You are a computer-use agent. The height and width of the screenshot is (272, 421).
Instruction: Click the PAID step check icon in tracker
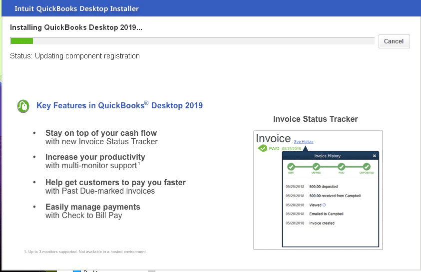341,167
